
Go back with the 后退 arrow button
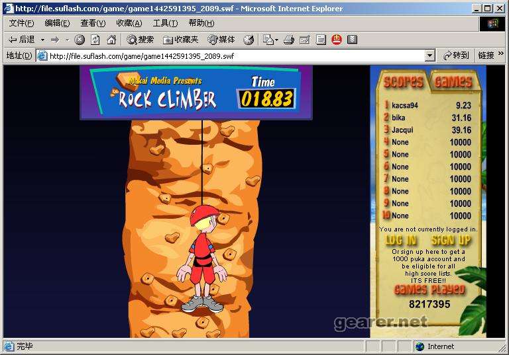click(22, 40)
